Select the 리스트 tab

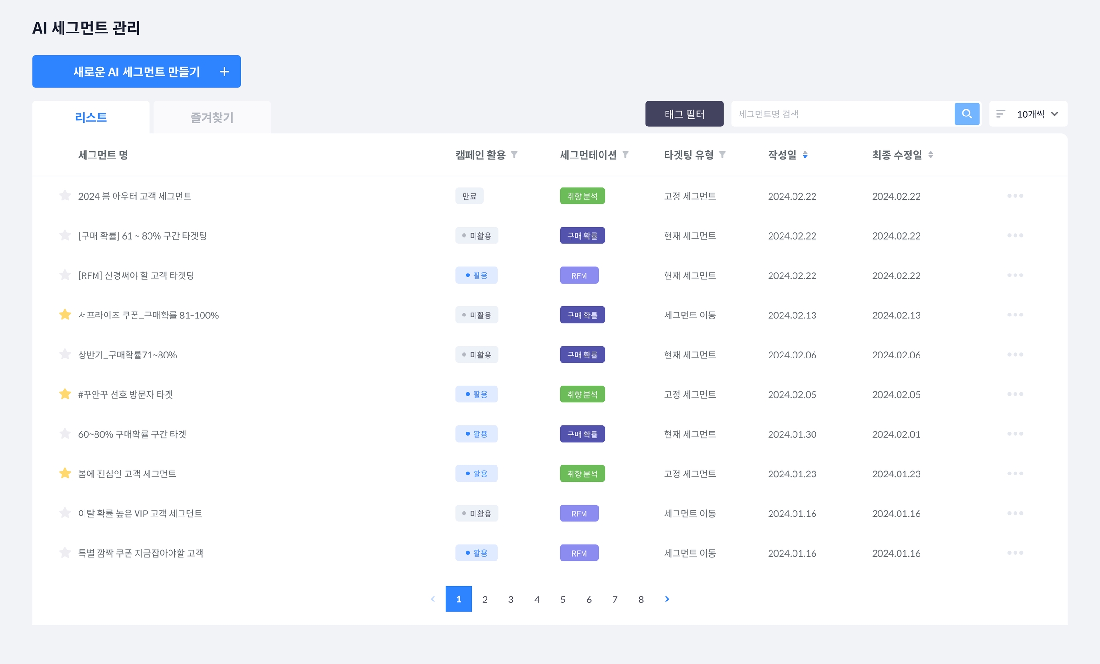click(x=91, y=117)
